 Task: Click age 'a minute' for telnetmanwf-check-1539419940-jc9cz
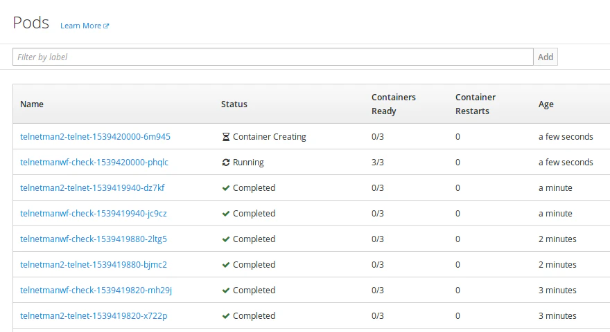point(555,214)
